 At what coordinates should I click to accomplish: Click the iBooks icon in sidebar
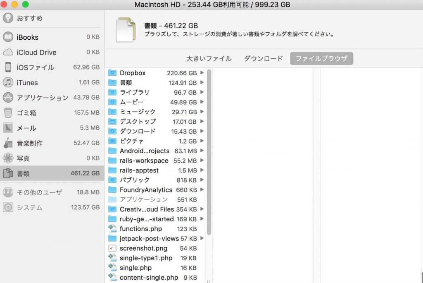click(x=8, y=37)
